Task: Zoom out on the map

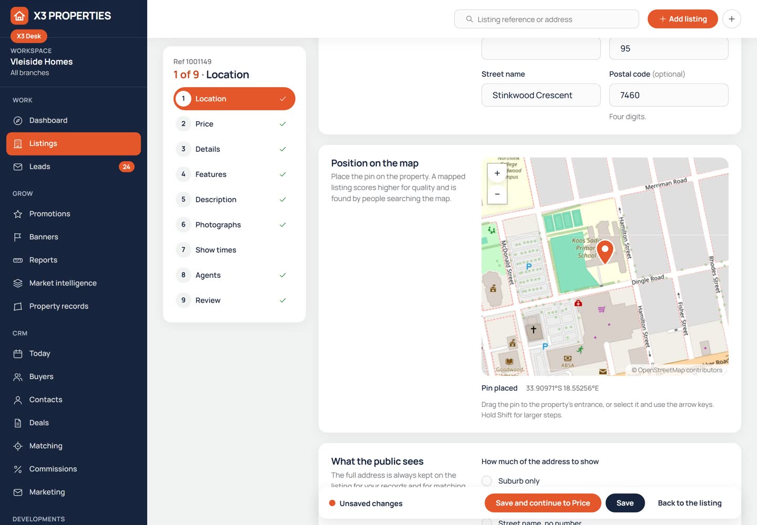Action: [497, 194]
